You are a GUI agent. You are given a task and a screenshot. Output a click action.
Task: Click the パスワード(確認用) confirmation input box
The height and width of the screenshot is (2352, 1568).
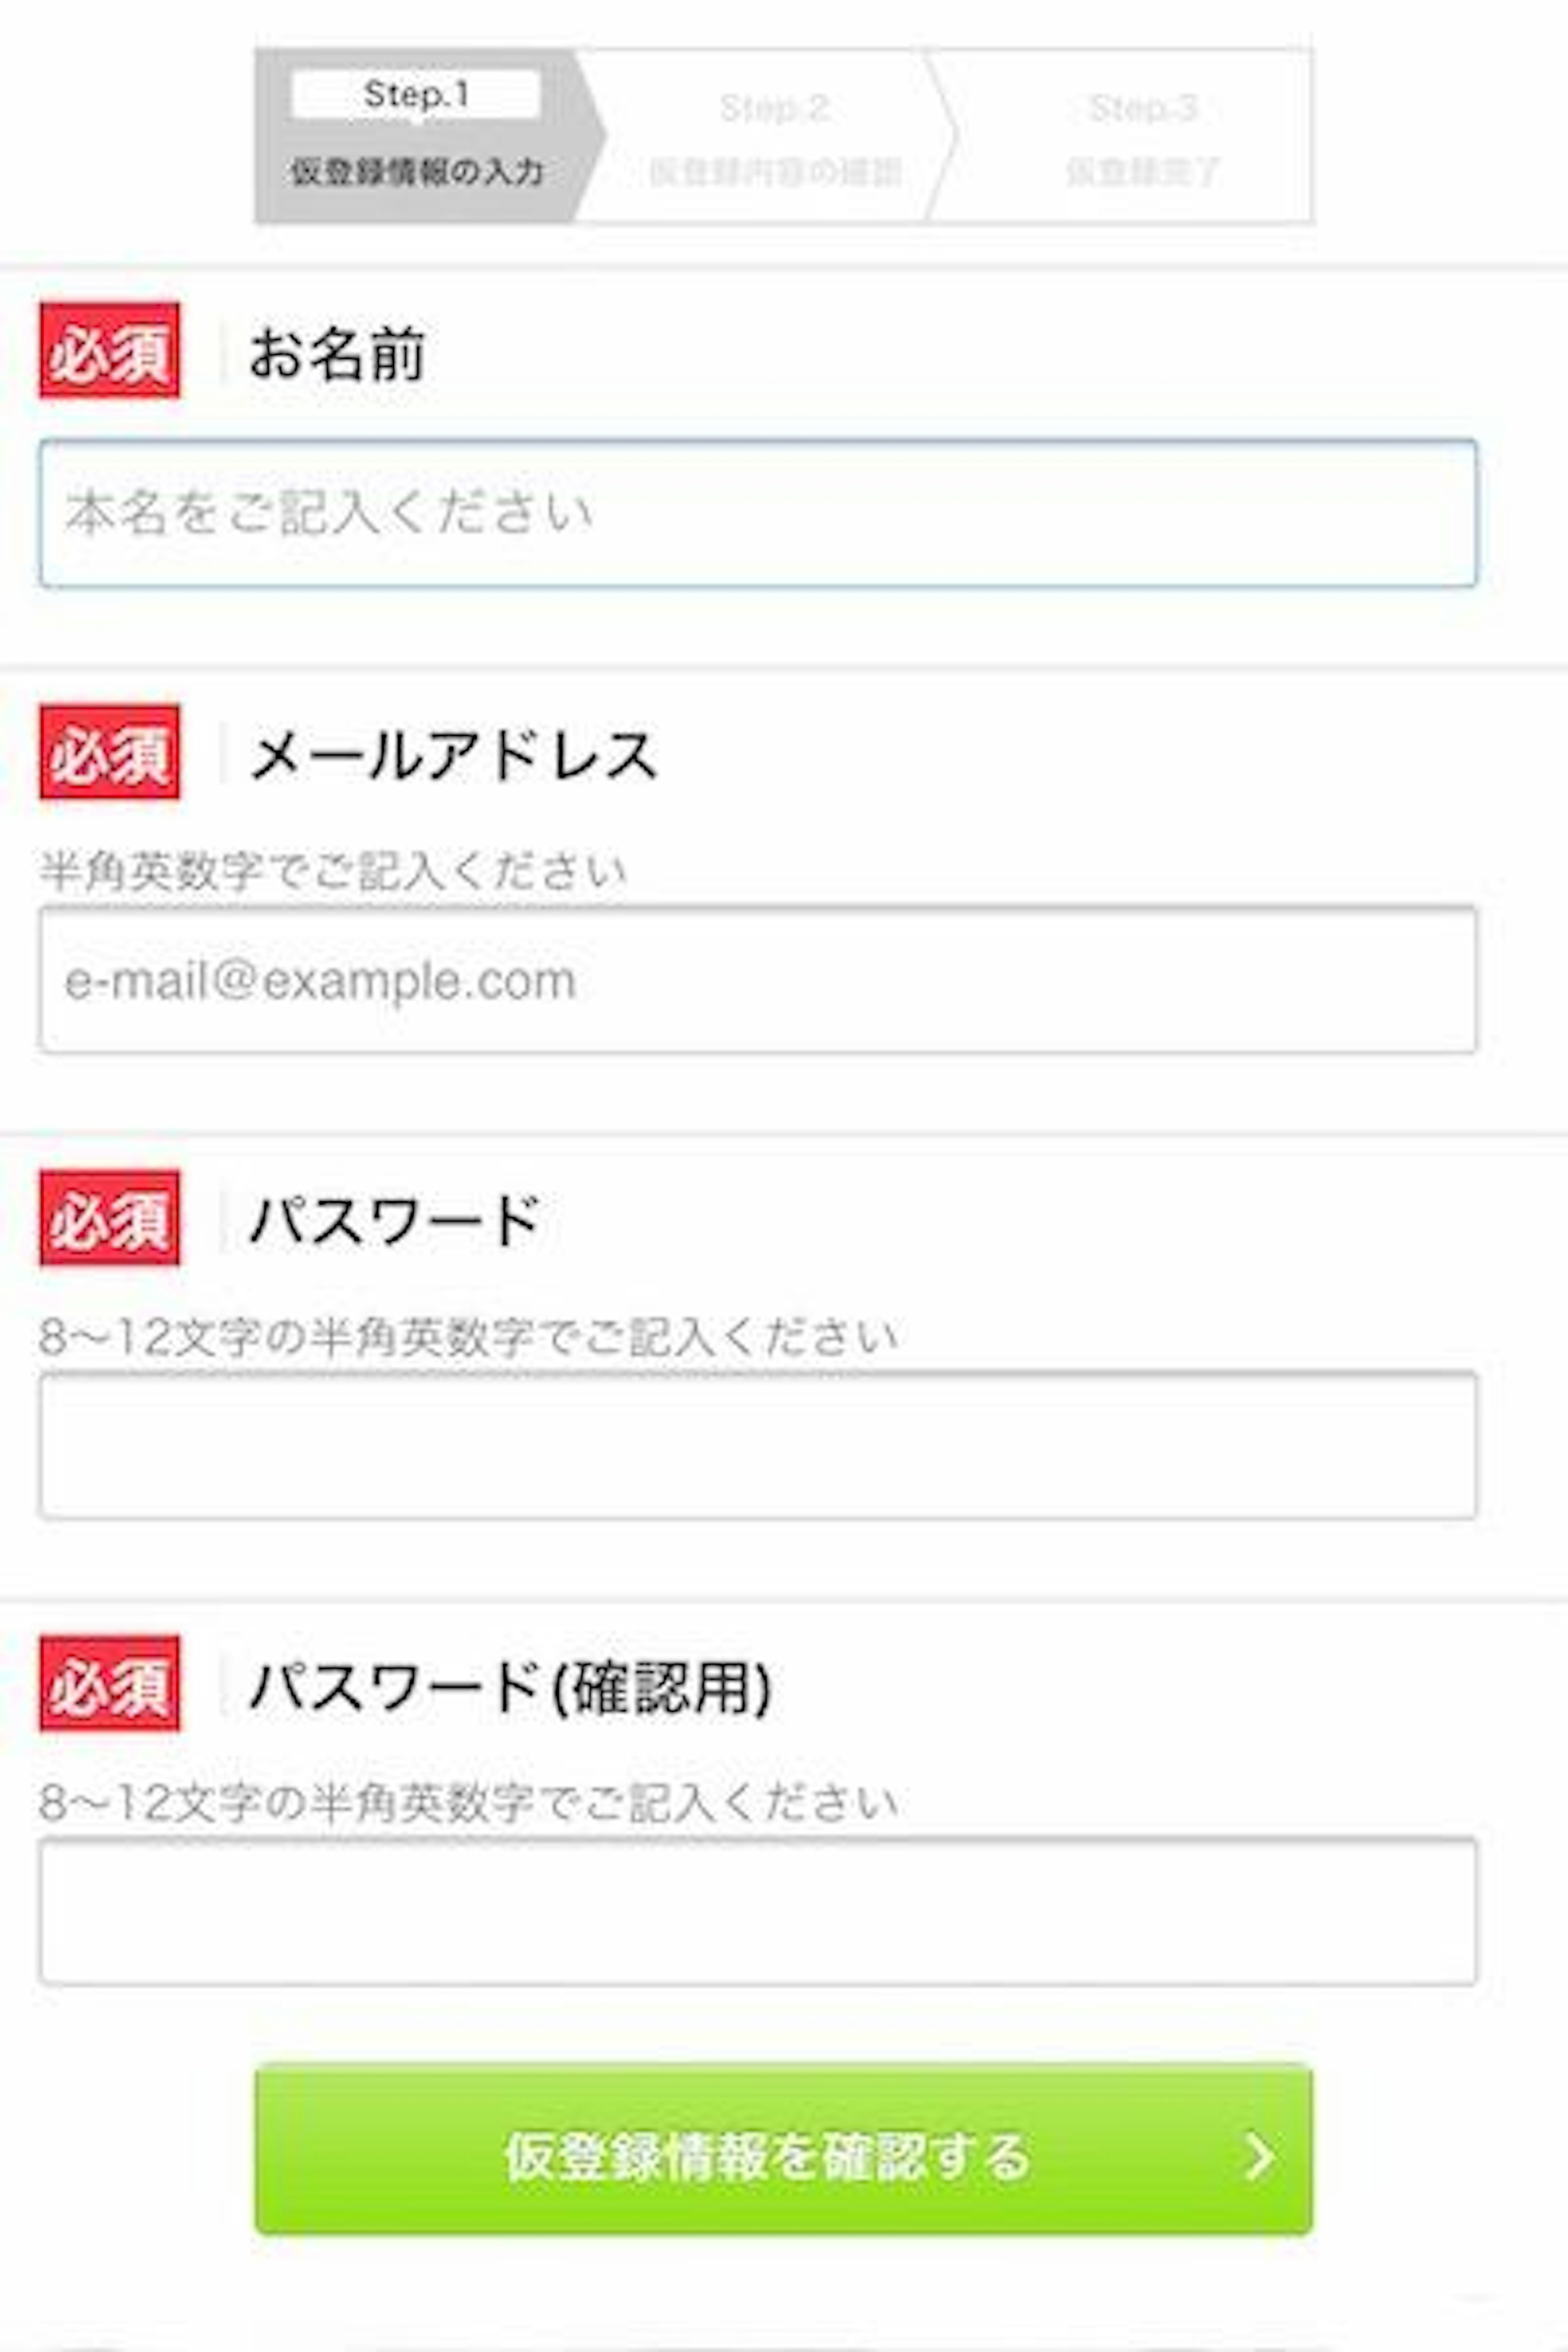758,1911
